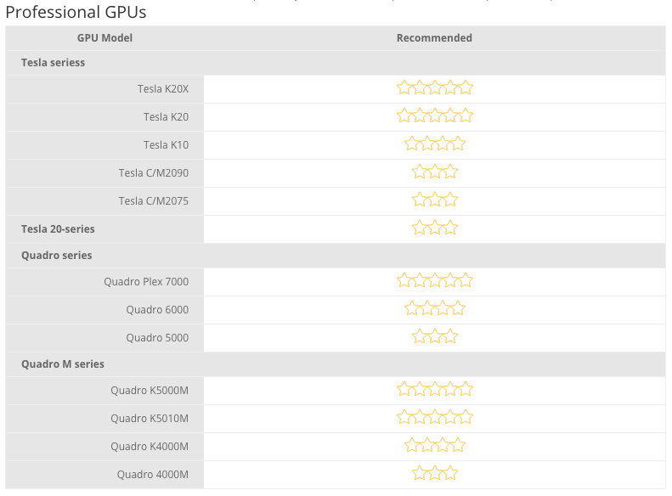Click the Tesla K20 five-star rating
This screenshot has height=496, width=672.
(435, 116)
